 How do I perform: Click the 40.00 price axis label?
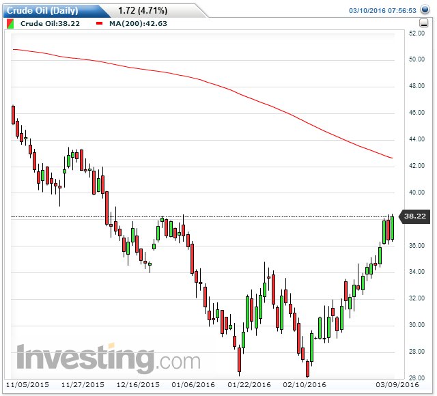pyautogui.click(x=417, y=193)
